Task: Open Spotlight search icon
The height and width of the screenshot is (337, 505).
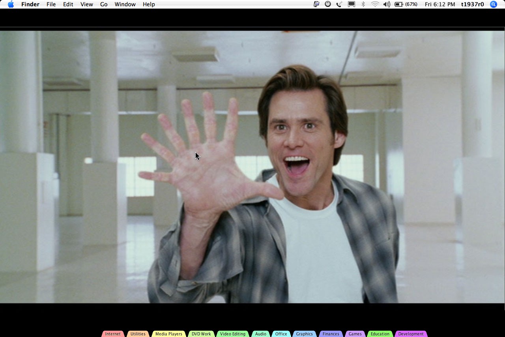Action: click(x=494, y=4)
